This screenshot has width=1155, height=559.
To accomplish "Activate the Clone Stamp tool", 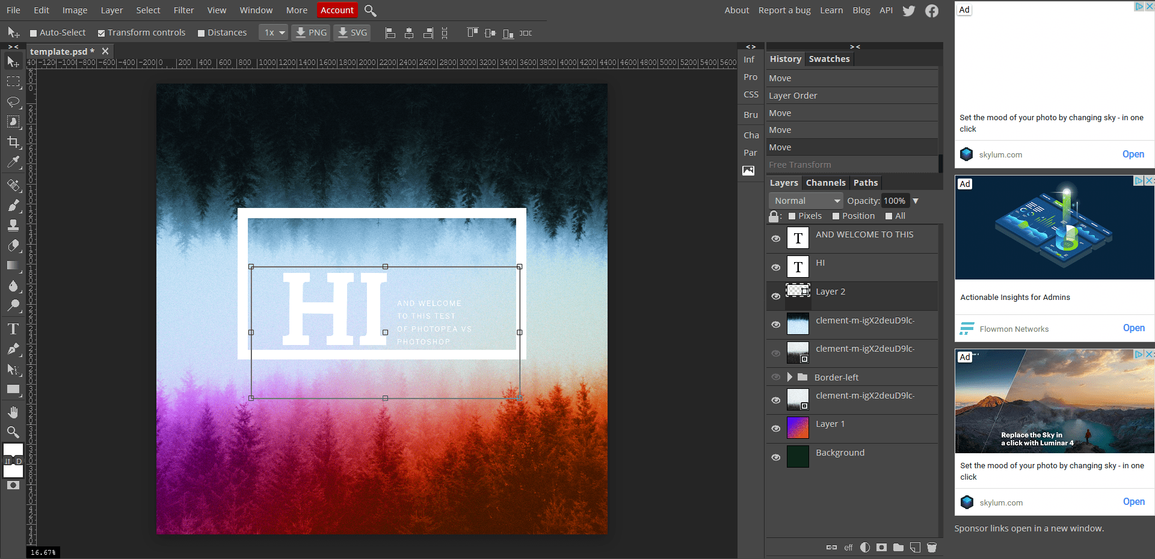I will tap(13, 225).
